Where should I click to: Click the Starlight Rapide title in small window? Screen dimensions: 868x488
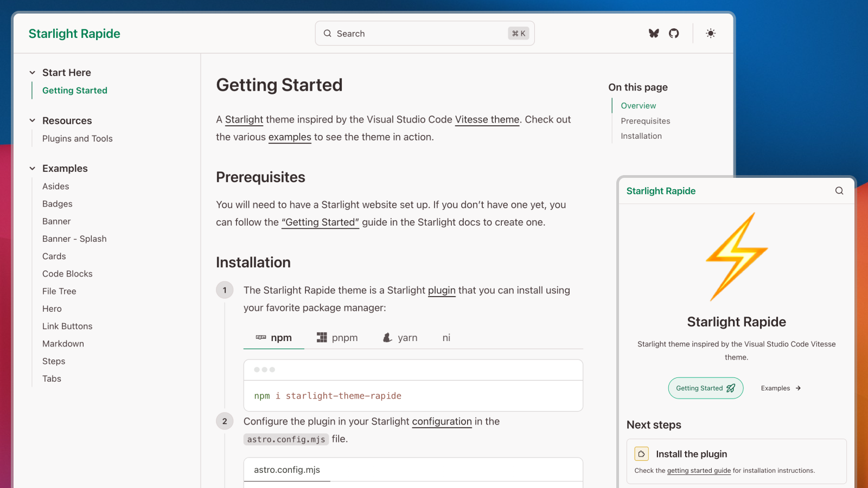(x=661, y=191)
